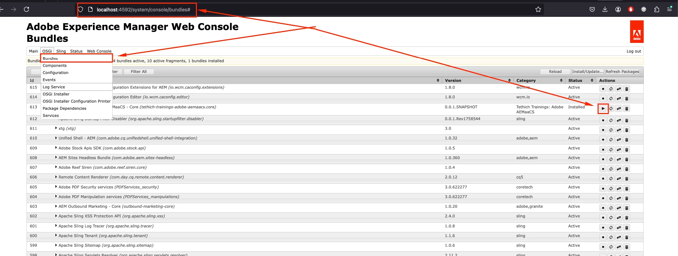Expand details of xtg bundle
Image resolution: width=678 pixels, height=256 pixels.
56,128
